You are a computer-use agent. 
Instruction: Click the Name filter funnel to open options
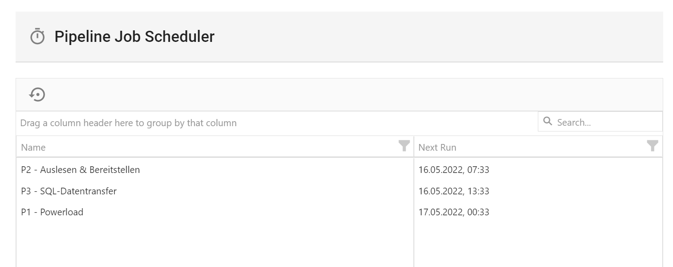pyautogui.click(x=404, y=145)
